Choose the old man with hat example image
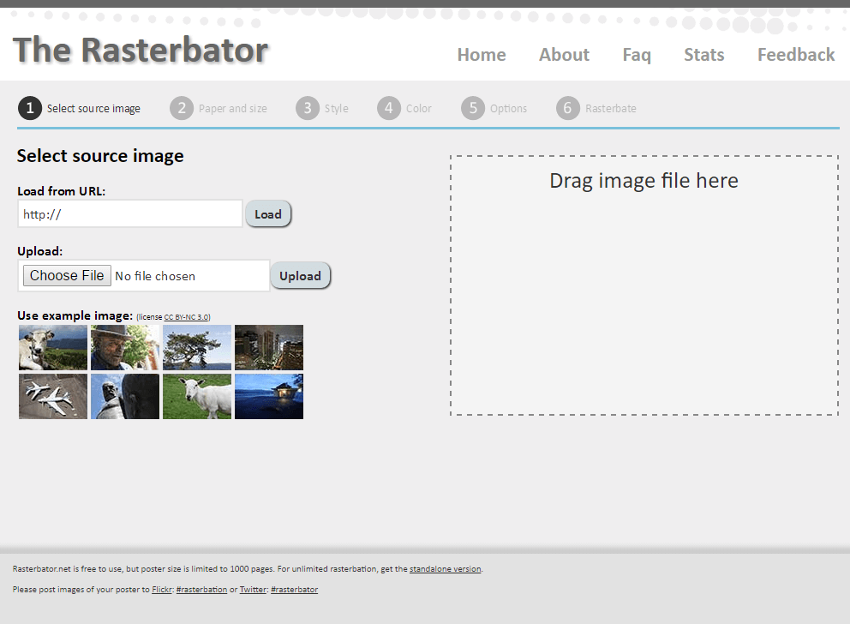850x624 pixels. 125,347
